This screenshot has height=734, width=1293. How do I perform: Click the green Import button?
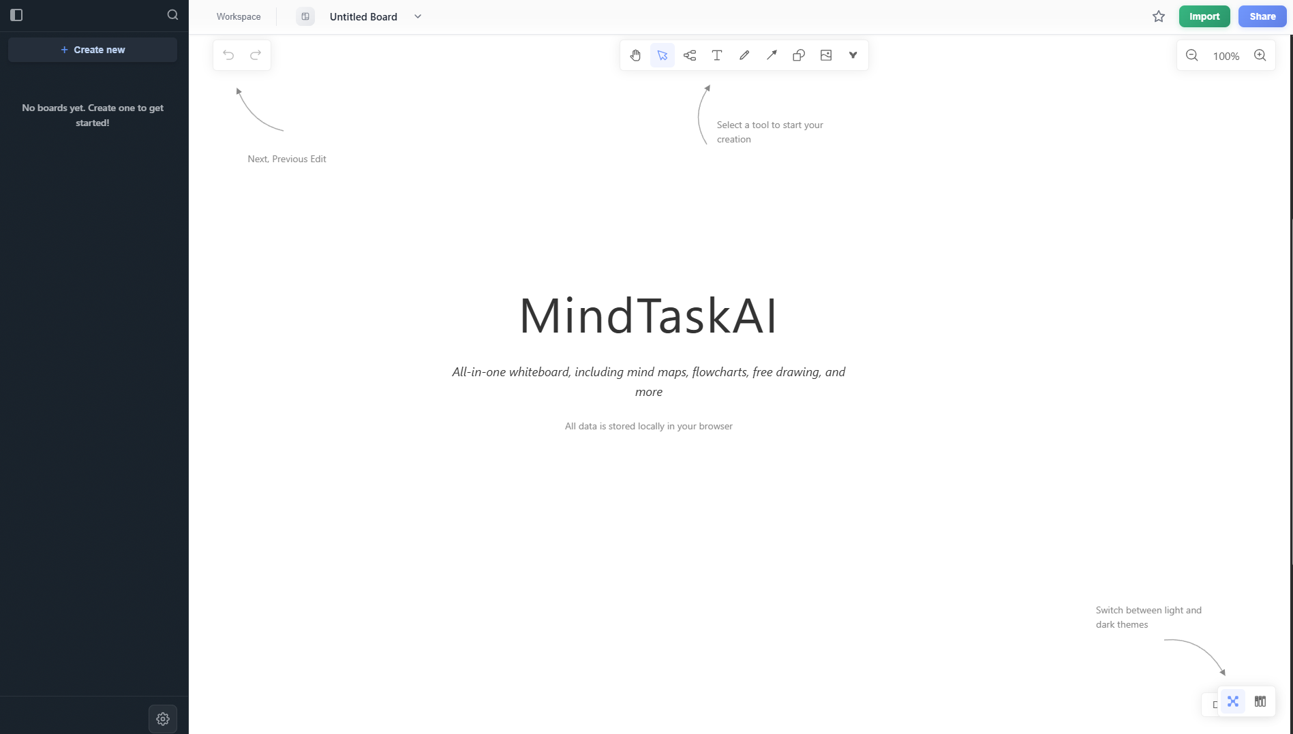pos(1204,16)
